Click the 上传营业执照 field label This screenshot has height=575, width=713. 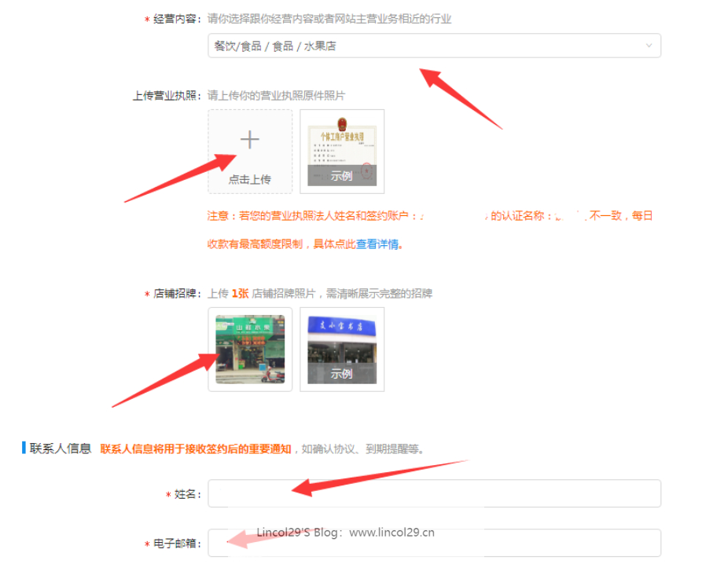click(167, 95)
